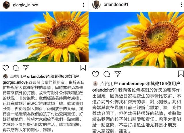Share the giorgio_inlove post via paper plane

coord(26,68)
